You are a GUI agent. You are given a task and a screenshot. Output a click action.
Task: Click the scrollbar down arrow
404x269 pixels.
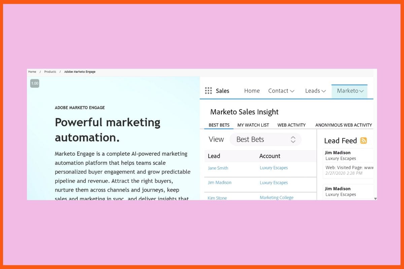(375, 198)
